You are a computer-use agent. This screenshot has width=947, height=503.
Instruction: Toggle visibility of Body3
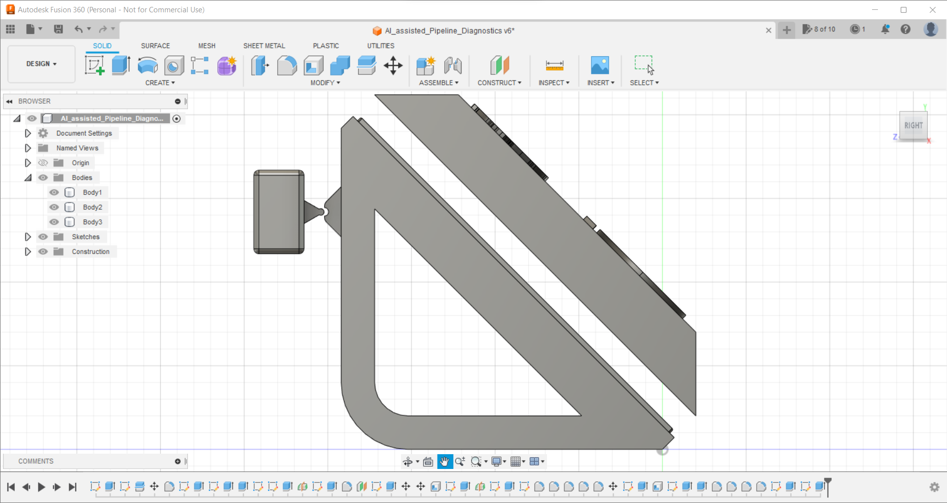(x=54, y=222)
